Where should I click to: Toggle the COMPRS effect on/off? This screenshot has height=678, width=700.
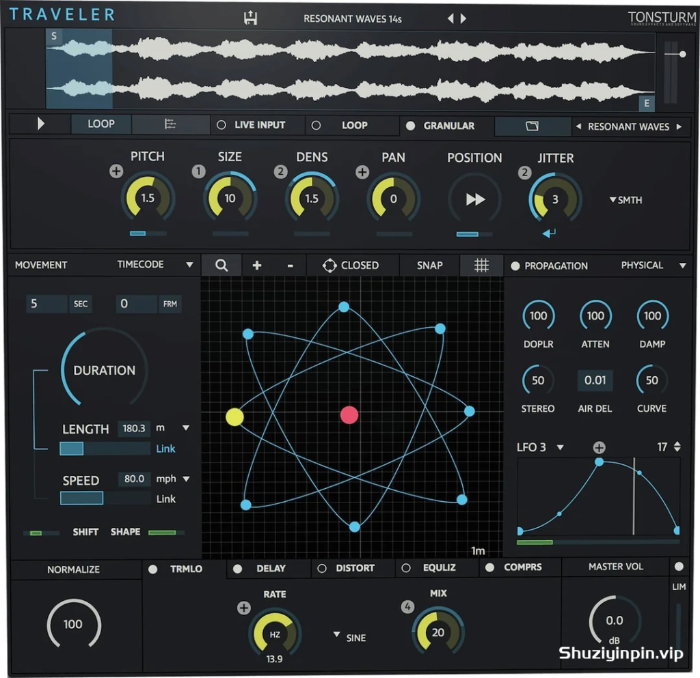point(489,567)
